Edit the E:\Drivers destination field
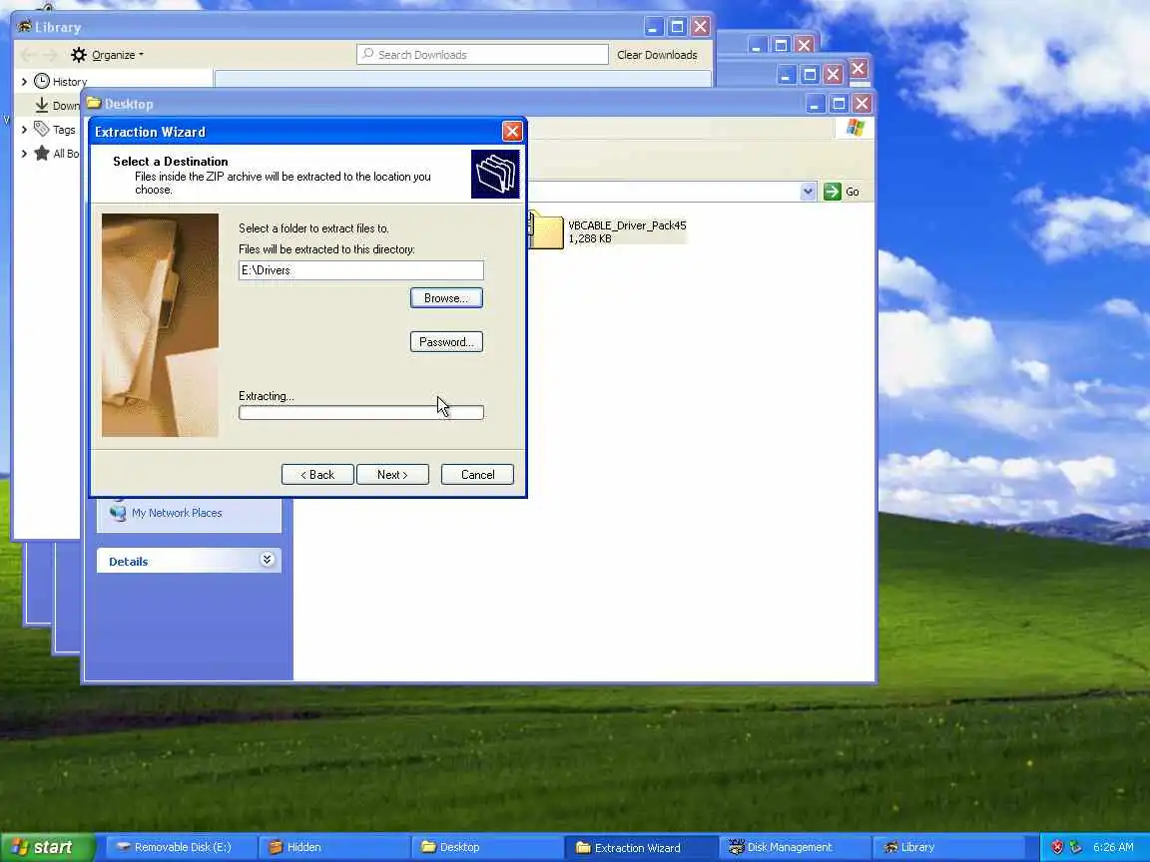 pyautogui.click(x=360, y=270)
